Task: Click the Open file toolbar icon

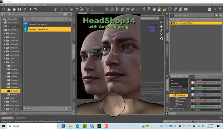Action: point(9,9)
